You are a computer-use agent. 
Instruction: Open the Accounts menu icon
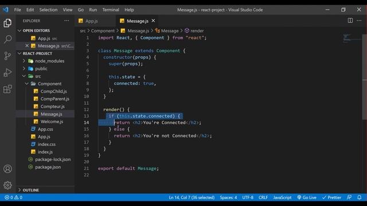[7, 169]
